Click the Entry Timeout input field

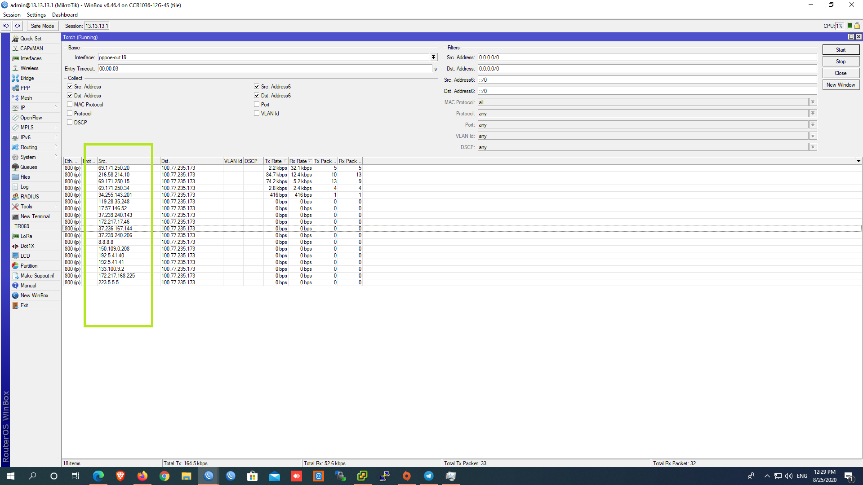(x=264, y=69)
